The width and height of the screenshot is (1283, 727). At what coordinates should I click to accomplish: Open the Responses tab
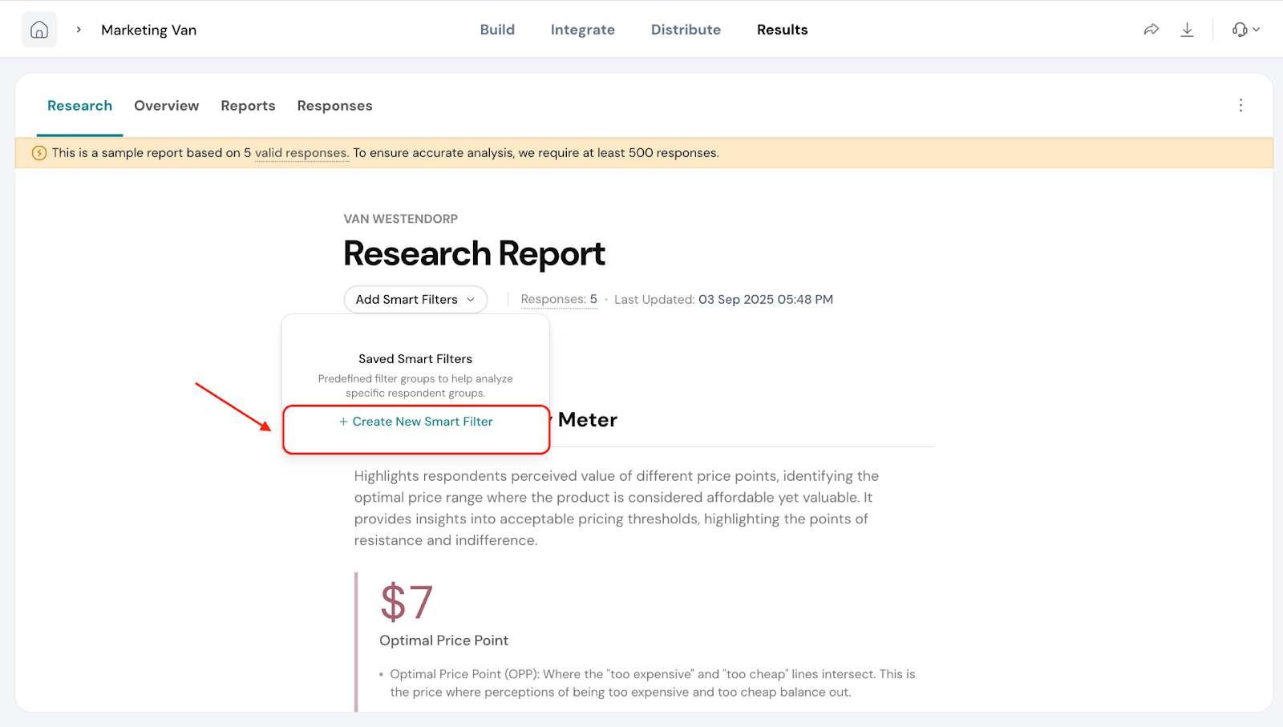click(334, 106)
